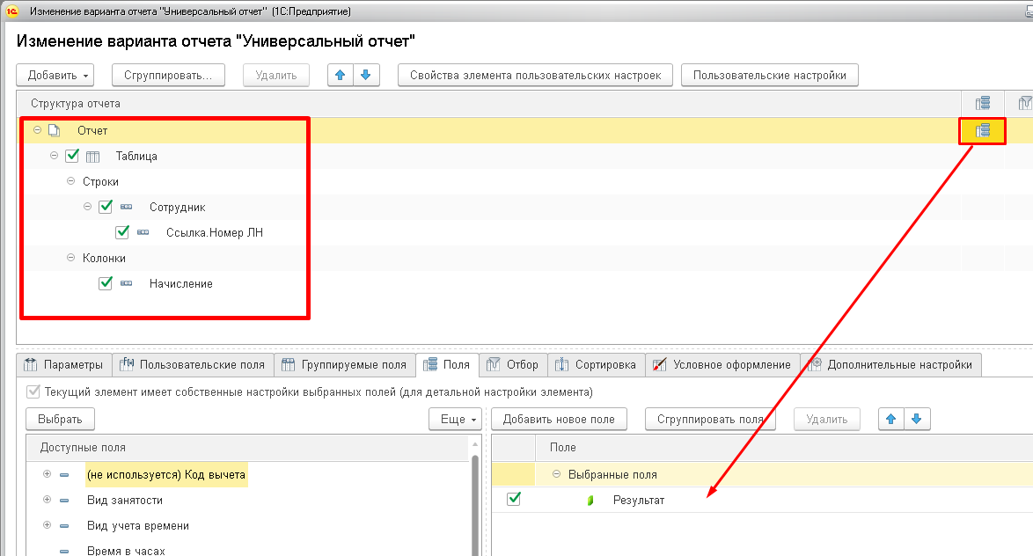Click grouping icon beside Ссылка.Номер ЛН
1033x556 pixels.
pos(143,232)
